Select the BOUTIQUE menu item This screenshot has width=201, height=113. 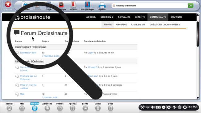coord(176,17)
